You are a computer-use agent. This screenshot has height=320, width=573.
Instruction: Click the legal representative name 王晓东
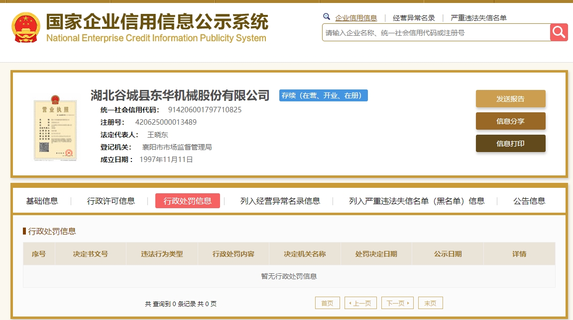157,135
